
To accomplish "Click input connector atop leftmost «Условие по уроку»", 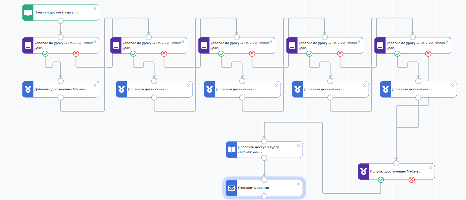I will coord(60,37).
